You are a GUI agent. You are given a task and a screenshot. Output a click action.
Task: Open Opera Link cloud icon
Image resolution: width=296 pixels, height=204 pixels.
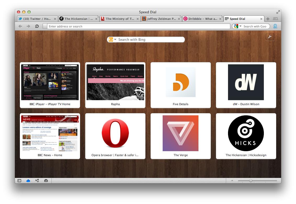click(28, 181)
